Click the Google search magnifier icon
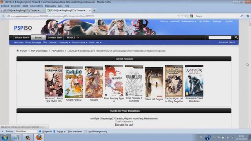Viewport: 251px width, 141px height. (242, 16)
